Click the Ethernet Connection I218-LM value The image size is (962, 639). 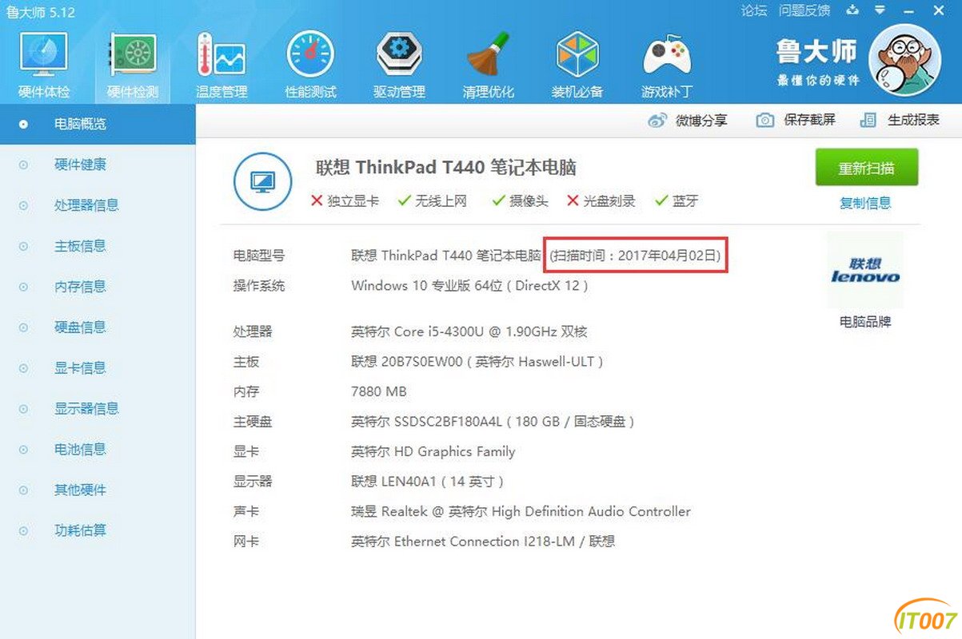(x=483, y=542)
